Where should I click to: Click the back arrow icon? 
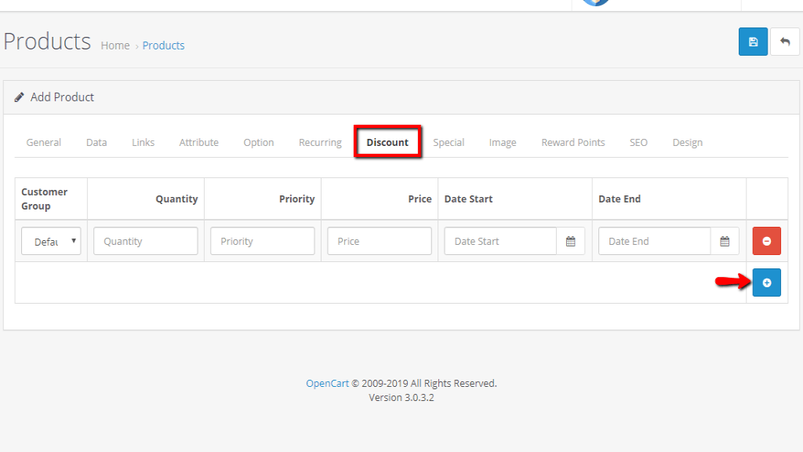pyautogui.click(x=784, y=42)
